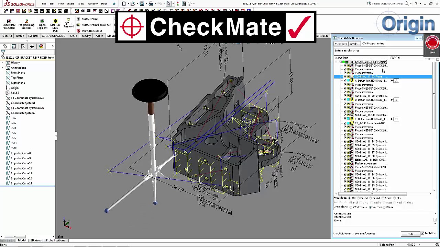Click the Save icon in the top toolbar
Viewport: 440px width, 247px height.
pos(142,4)
